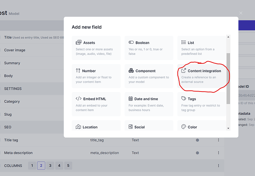
Task: Click the Social share icon
Action: pyautogui.click(x=130, y=127)
